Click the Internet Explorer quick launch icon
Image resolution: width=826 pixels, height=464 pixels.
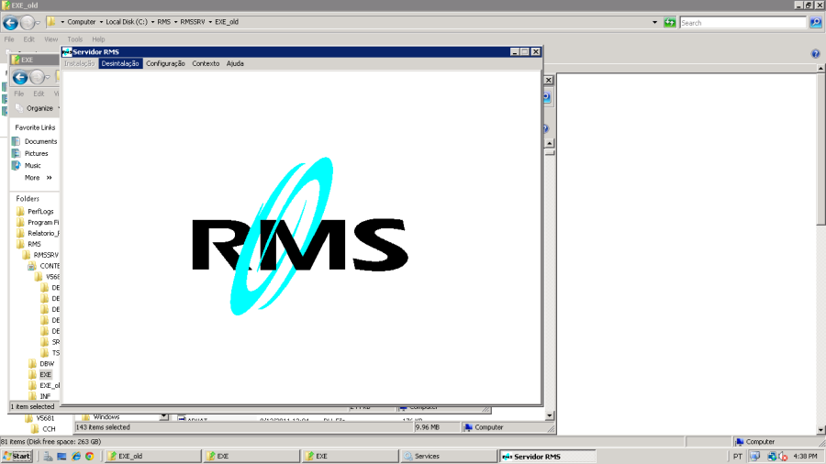point(76,457)
